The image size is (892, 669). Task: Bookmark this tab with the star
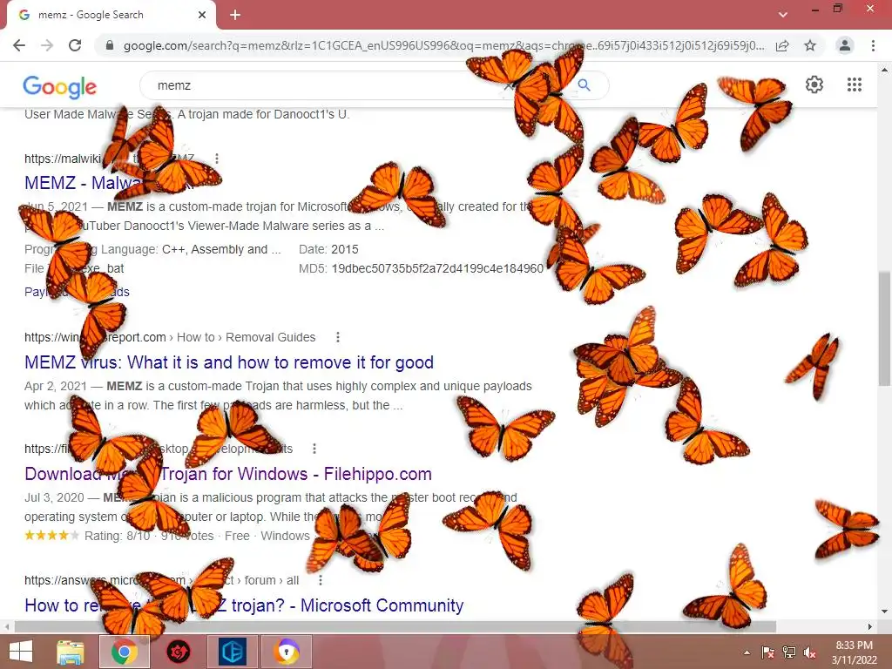[x=810, y=45]
